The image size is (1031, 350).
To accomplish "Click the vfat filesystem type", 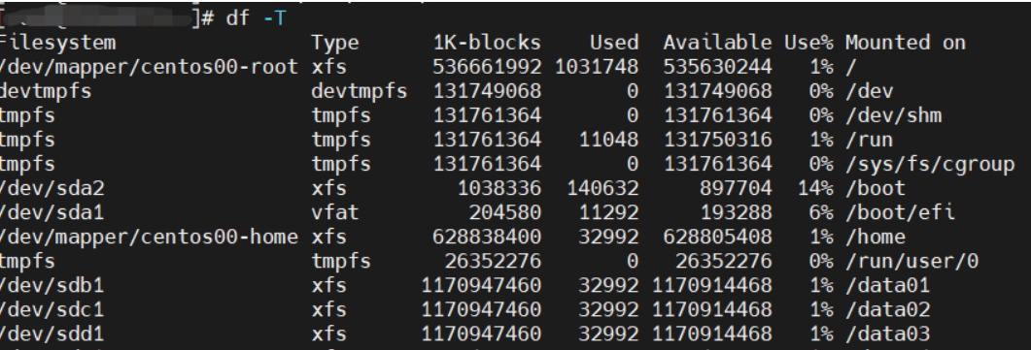I will click(335, 212).
